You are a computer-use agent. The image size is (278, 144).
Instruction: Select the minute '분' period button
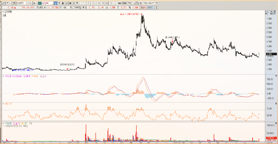point(70,3)
